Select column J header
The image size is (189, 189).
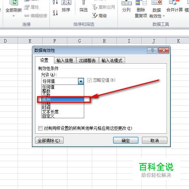154,41
